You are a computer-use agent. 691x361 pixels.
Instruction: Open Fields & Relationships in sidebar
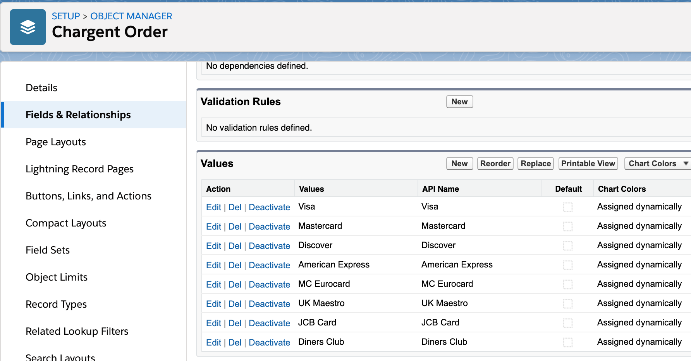[78, 115]
